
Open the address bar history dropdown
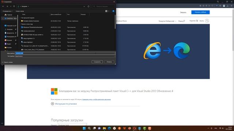coord(84,7)
